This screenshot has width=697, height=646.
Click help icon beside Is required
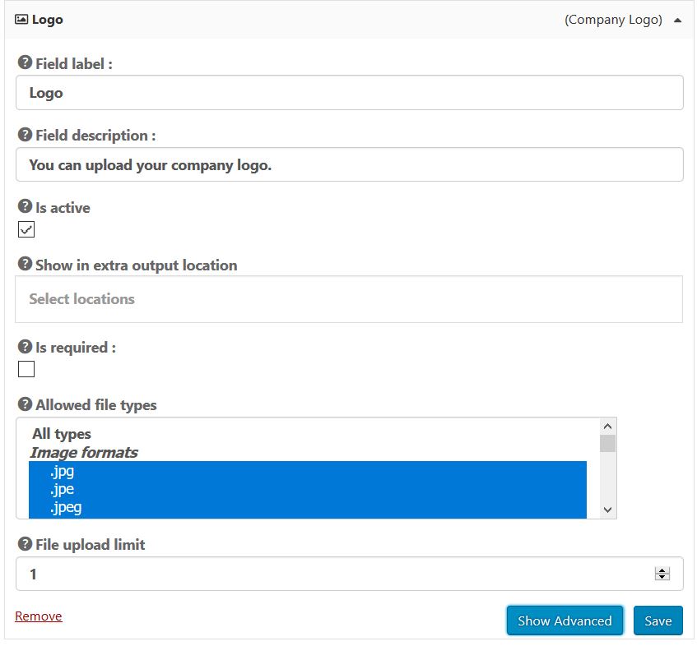point(25,347)
